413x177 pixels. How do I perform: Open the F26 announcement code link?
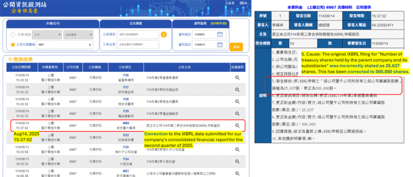pyautogui.click(x=126, y=76)
